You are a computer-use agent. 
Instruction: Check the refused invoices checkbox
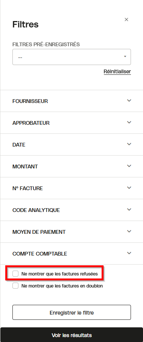15,274
